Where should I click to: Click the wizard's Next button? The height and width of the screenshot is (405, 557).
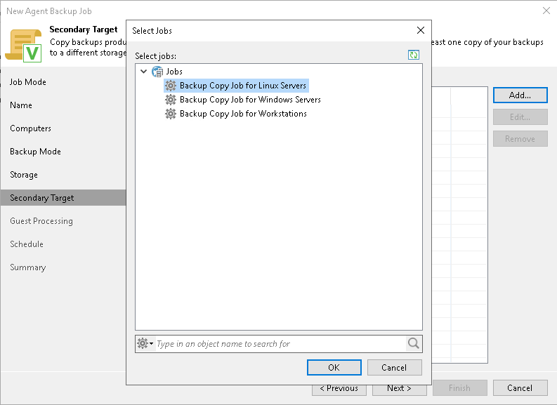(x=399, y=390)
